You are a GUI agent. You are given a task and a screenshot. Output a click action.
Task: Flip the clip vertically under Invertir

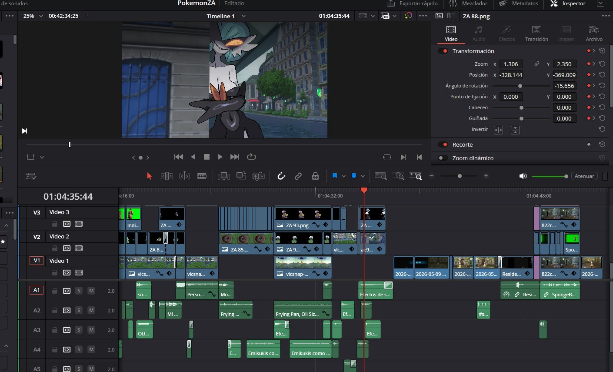click(x=515, y=130)
